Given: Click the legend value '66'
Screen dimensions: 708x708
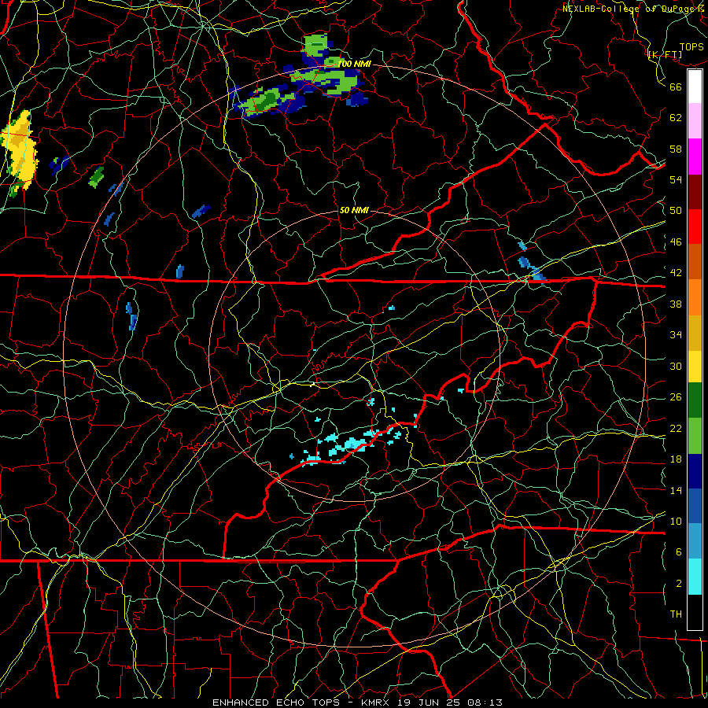Looking at the screenshot, I should coord(676,87).
